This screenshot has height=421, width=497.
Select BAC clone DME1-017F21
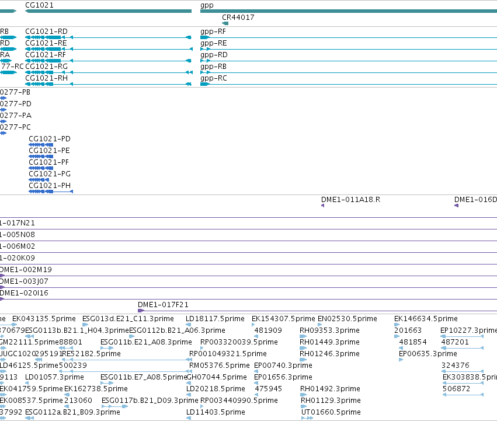(317, 311)
